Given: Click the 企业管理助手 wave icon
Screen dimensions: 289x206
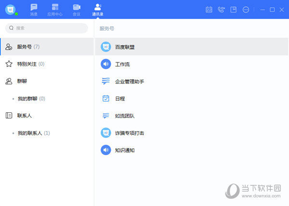Looking at the screenshot, I should (106, 81).
